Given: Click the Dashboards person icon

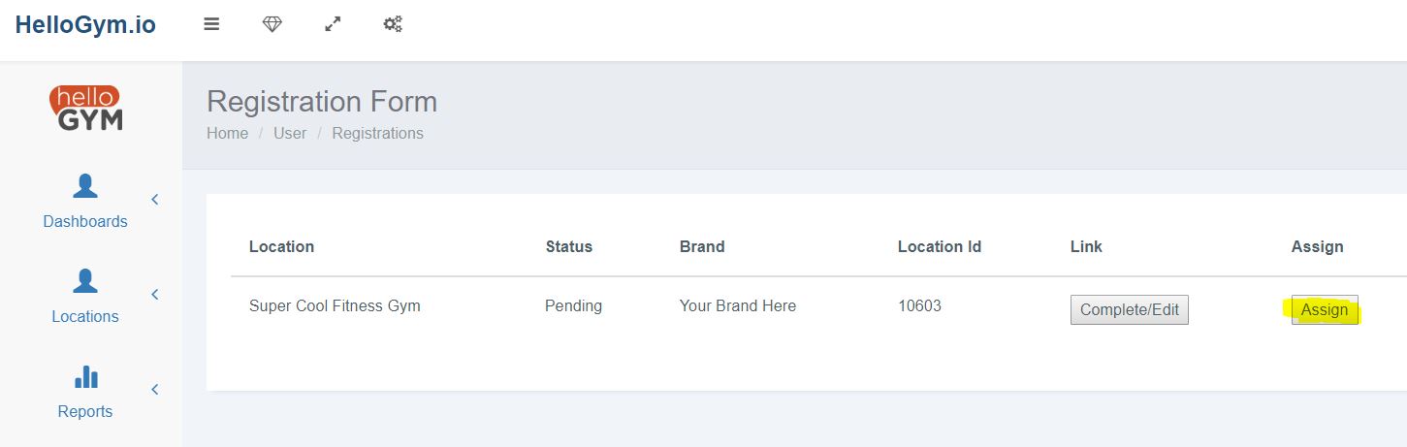Looking at the screenshot, I should click(85, 186).
